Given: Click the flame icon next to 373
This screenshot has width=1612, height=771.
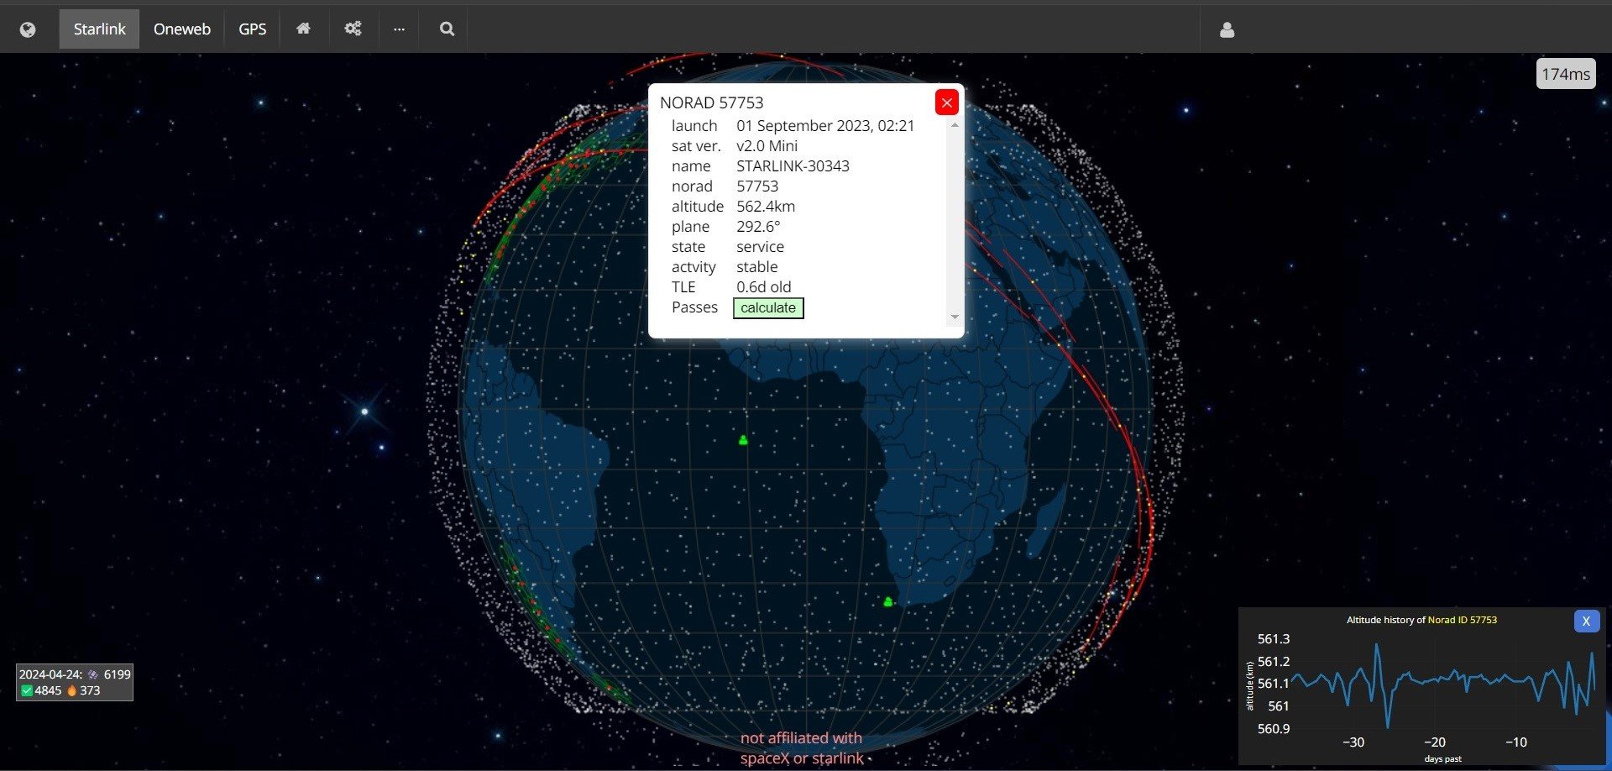Looking at the screenshot, I should click(72, 690).
